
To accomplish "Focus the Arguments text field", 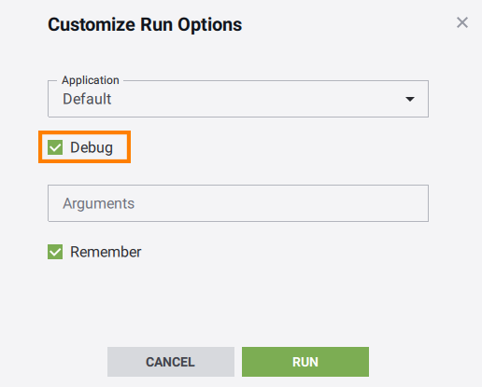I will [x=238, y=203].
